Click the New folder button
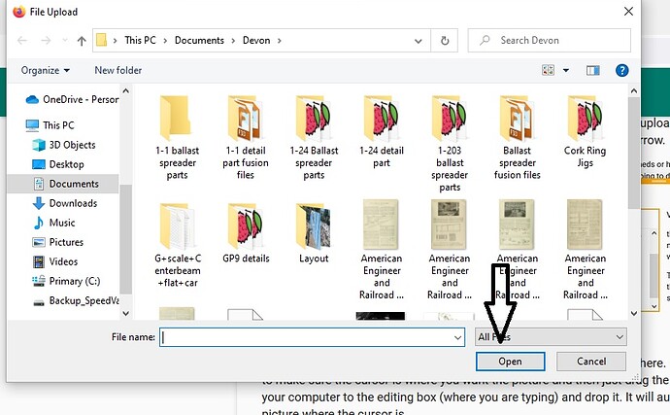The image size is (670, 415). tap(117, 70)
